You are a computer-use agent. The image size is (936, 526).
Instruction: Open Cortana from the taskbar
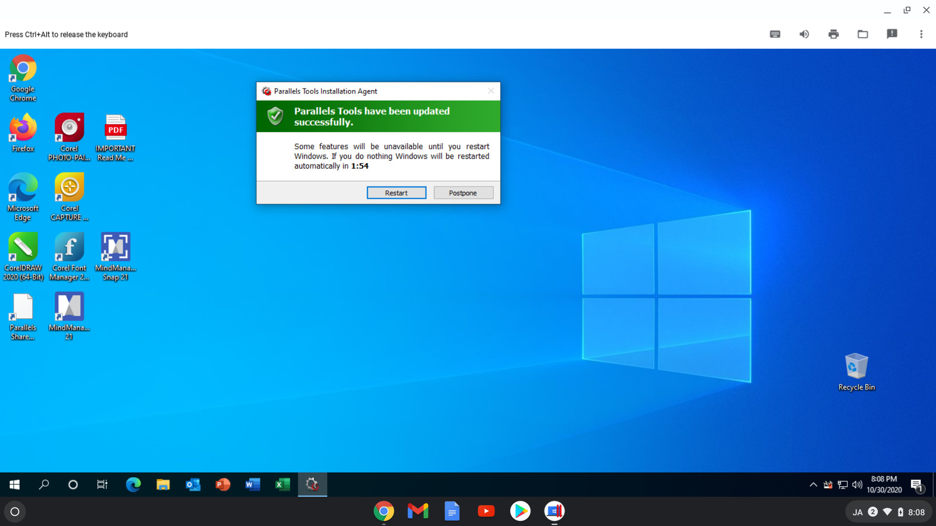pos(73,485)
